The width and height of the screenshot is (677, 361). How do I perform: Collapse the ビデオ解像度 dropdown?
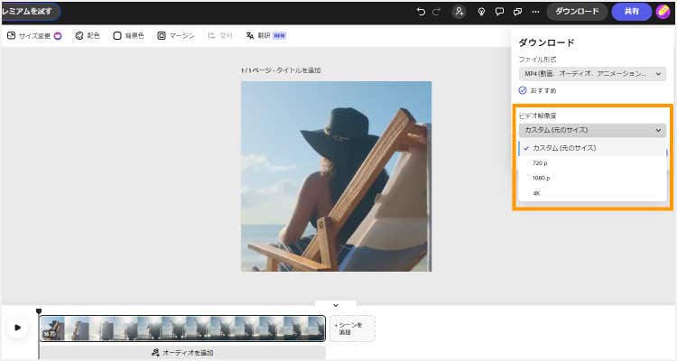[592, 130]
